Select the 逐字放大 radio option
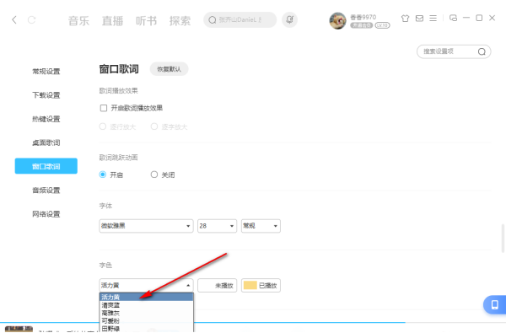 pos(154,126)
